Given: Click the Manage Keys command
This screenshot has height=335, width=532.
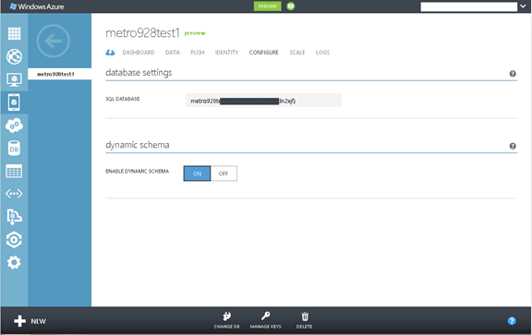Looking at the screenshot, I should tap(266, 320).
